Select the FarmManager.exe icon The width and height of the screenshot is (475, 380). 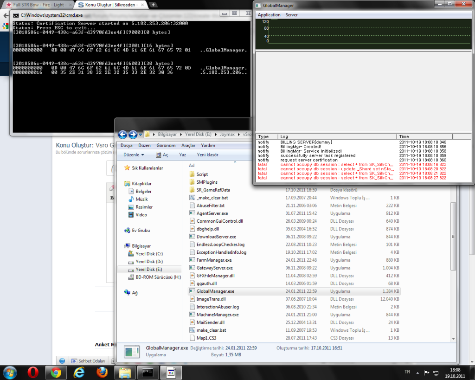tap(192, 260)
